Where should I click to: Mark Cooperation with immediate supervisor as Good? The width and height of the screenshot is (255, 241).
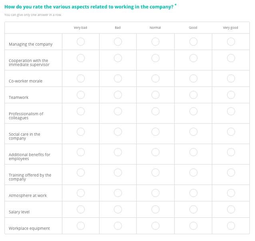(193, 58)
